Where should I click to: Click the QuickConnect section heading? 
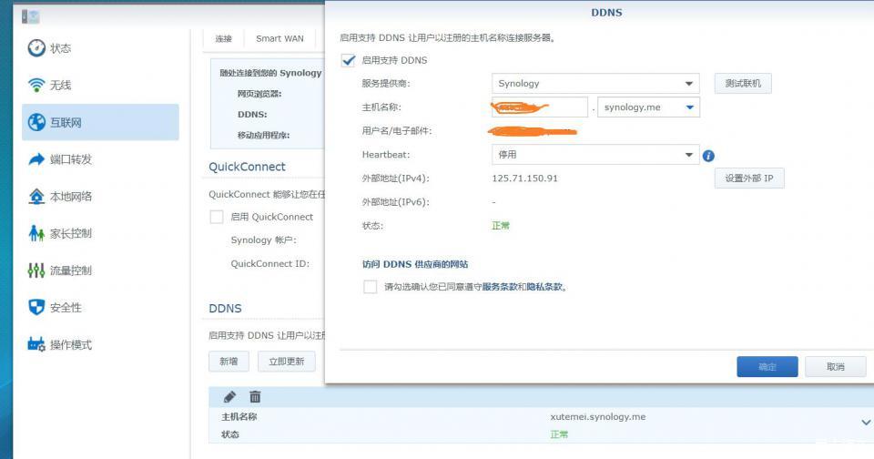pyautogui.click(x=247, y=167)
